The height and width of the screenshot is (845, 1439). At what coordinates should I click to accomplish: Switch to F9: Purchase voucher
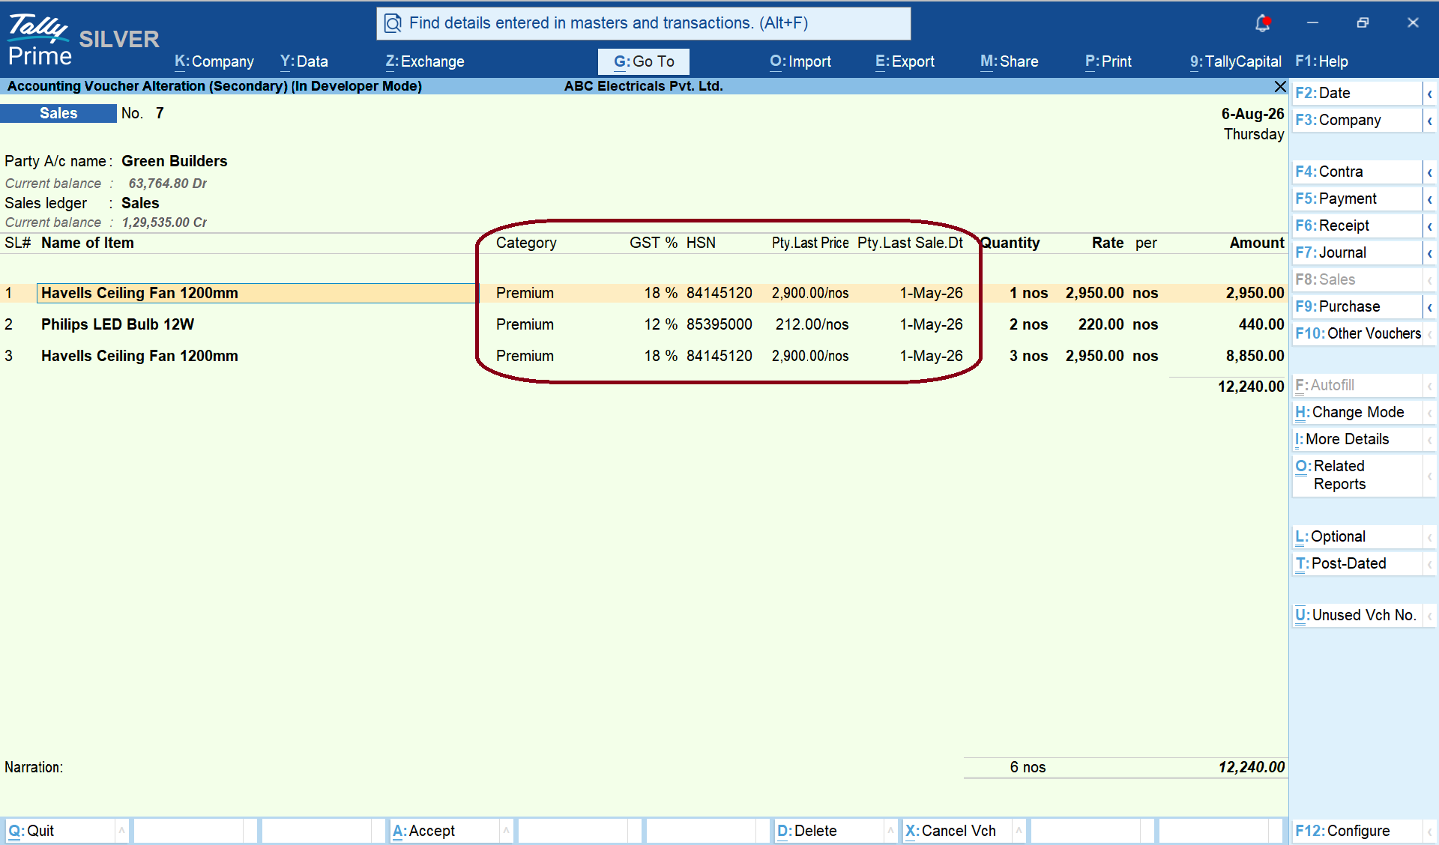click(1357, 307)
